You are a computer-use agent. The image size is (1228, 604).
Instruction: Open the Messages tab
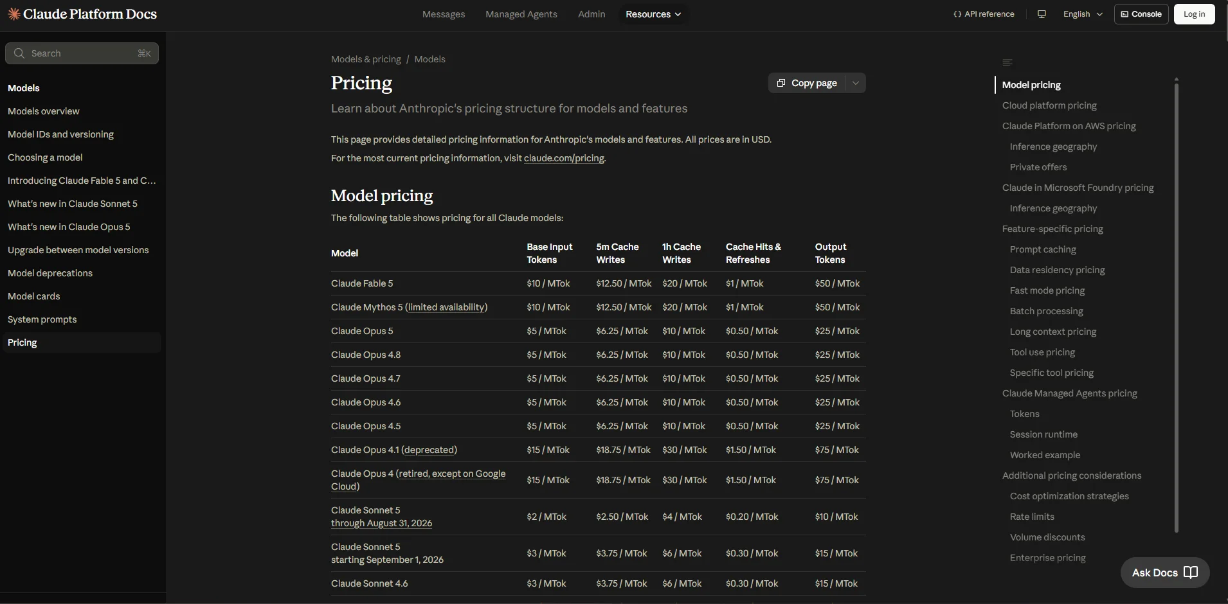[444, 14]
